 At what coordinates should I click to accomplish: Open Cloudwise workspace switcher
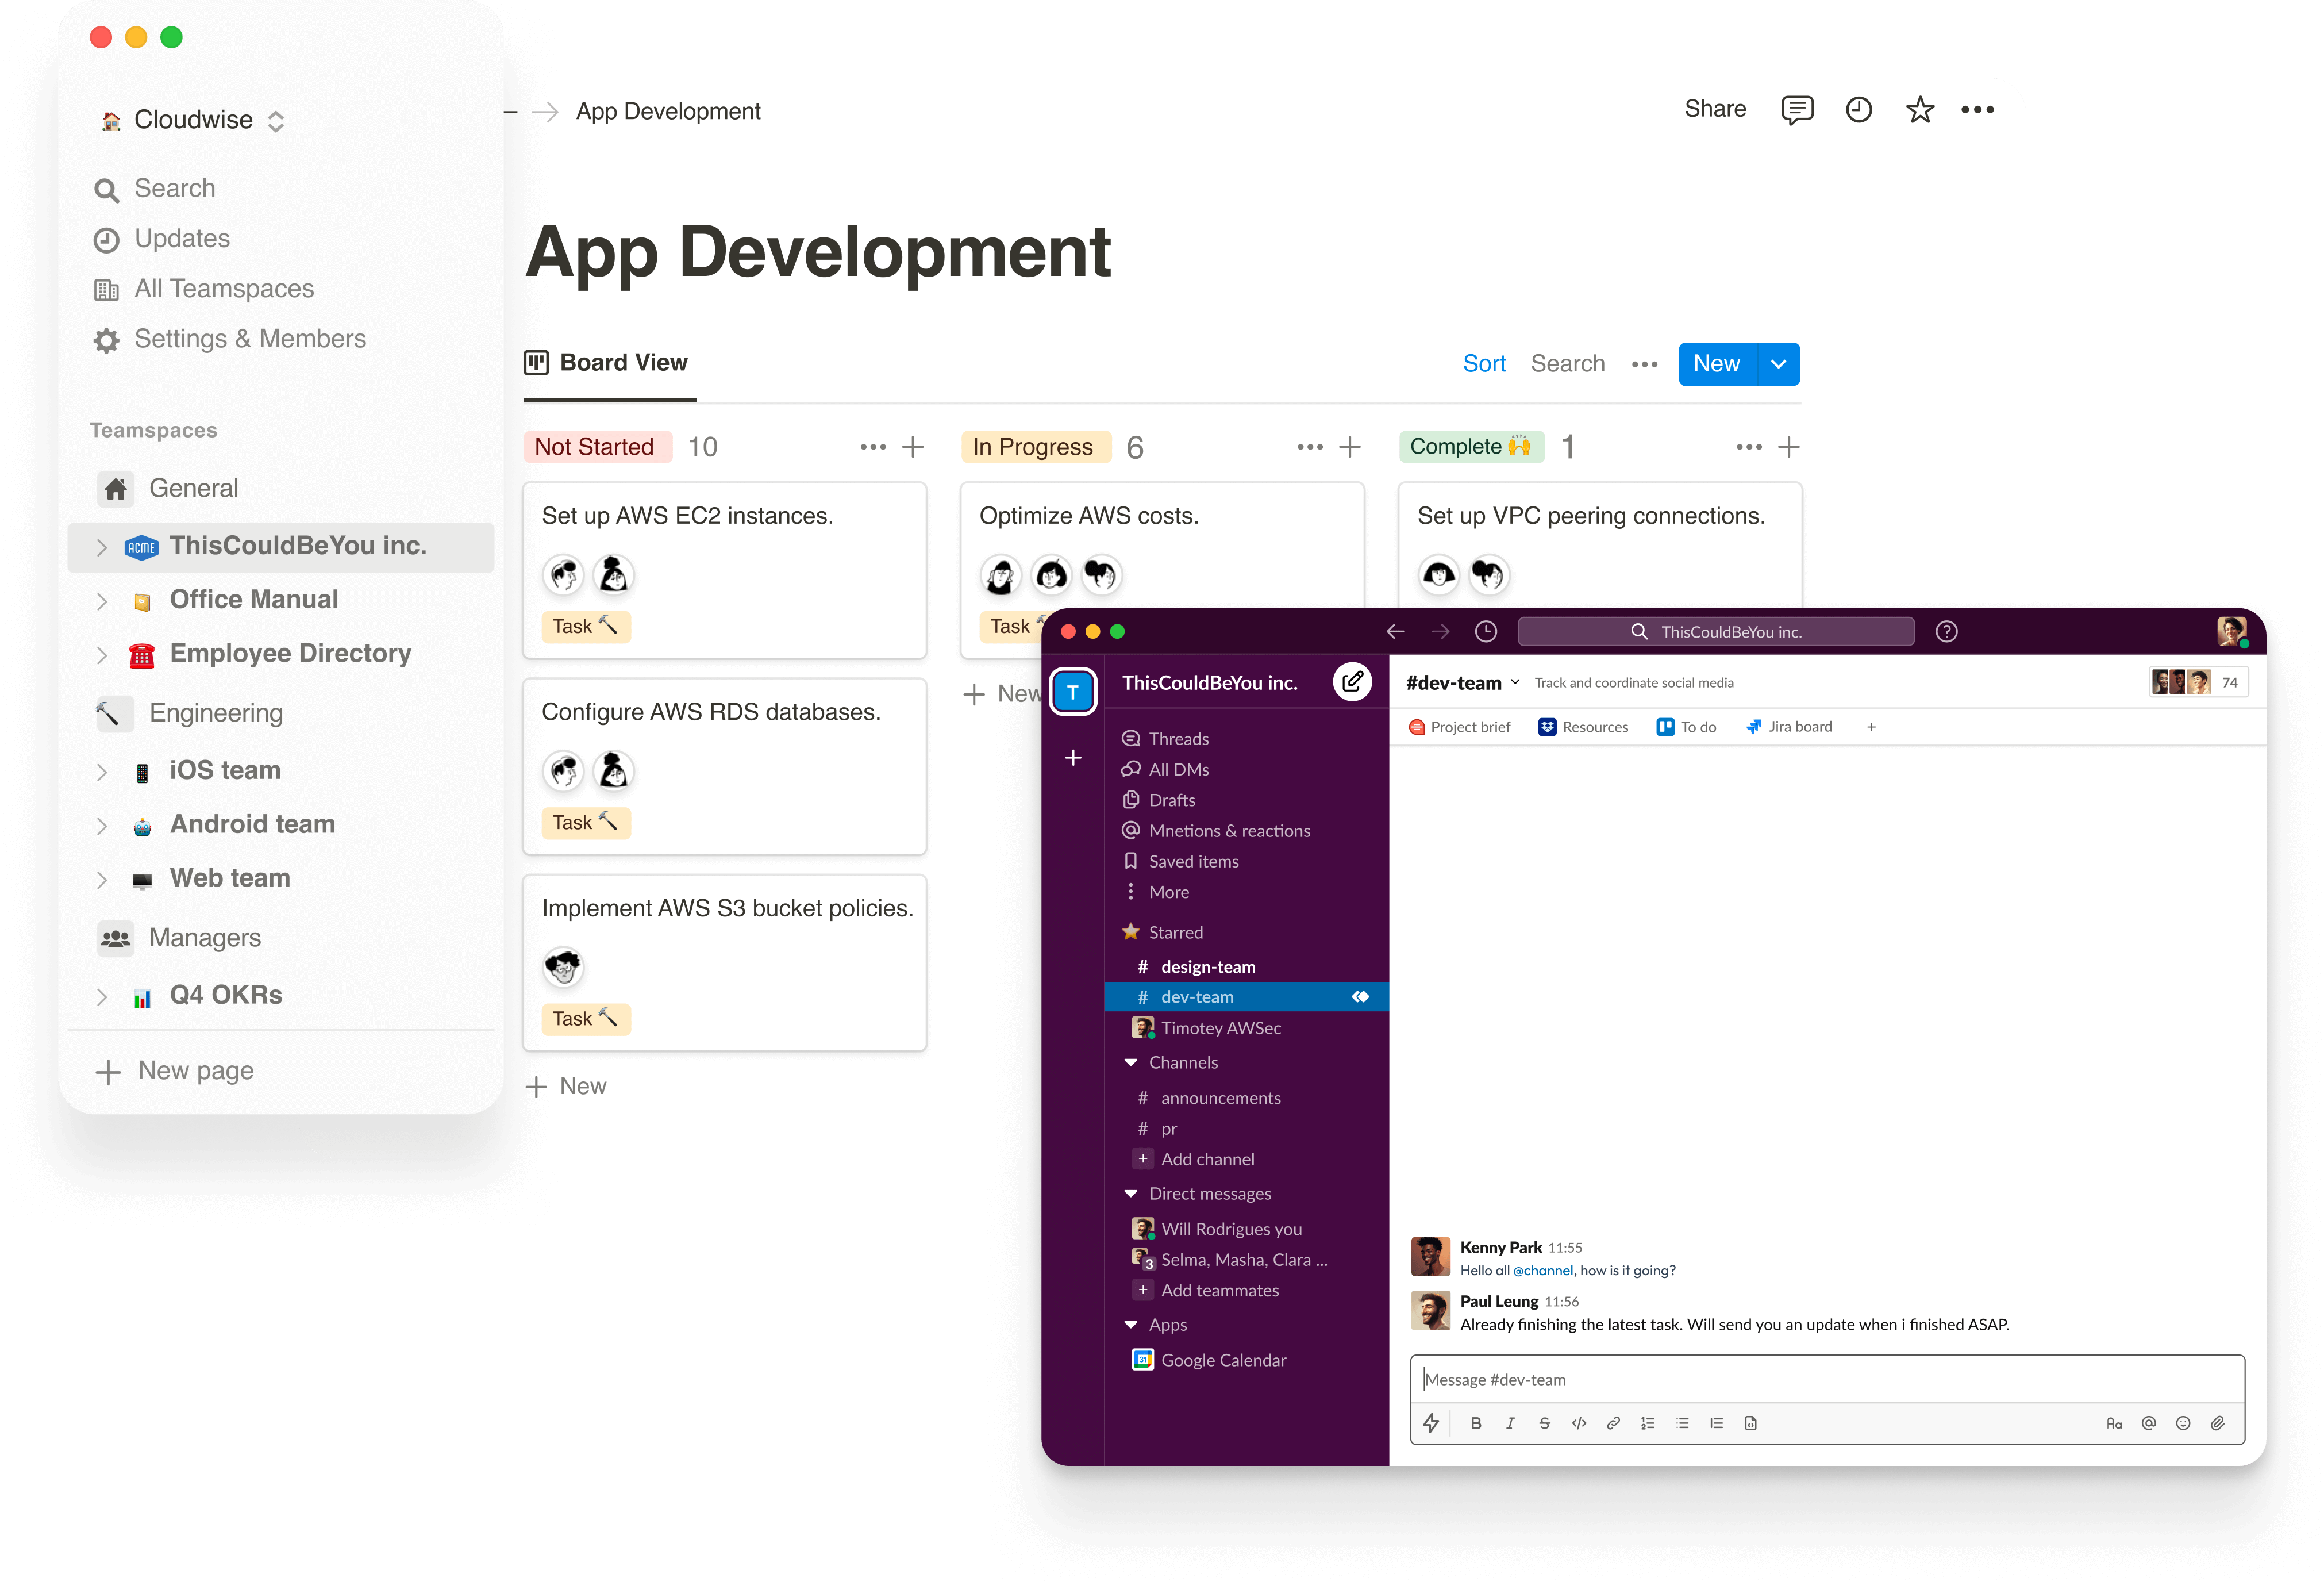click(x=193, y=120)
